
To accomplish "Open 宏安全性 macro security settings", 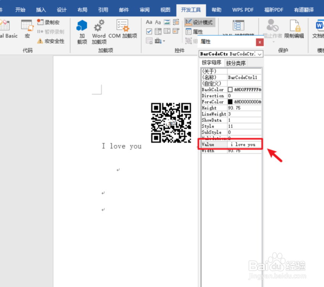I will click(x=50, y=41).
